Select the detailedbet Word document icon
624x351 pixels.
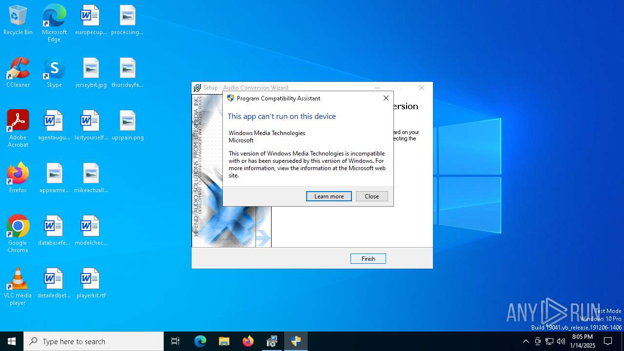pos(54,283)
